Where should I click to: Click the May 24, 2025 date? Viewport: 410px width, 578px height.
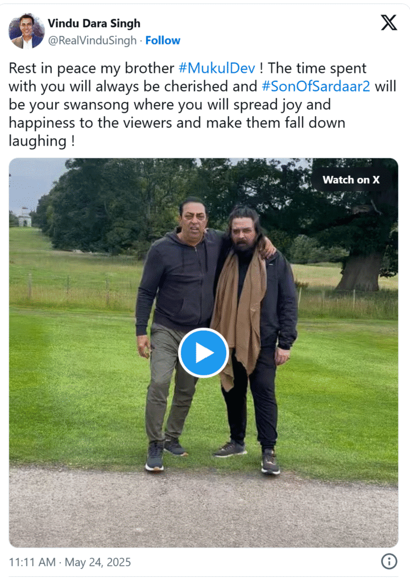click(98, 562)
